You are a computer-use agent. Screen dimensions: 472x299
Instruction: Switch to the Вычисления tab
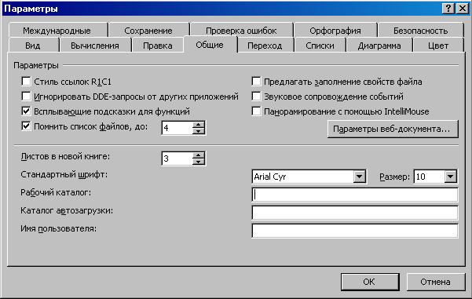tap(95, 46)
